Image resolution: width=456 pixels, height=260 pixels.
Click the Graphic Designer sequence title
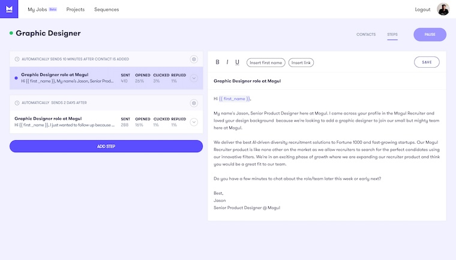coord(48,33)
